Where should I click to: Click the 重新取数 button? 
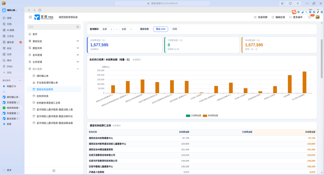point(144,29)
